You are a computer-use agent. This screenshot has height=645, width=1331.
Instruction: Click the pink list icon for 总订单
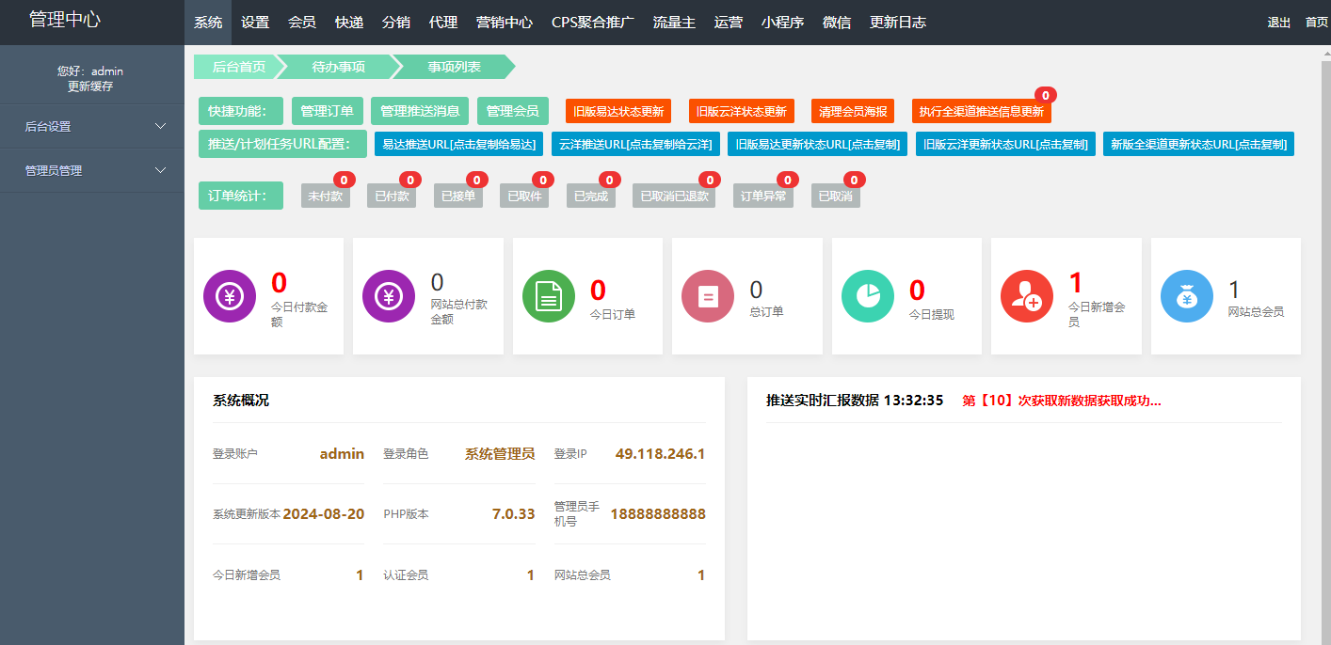pos(707,296)
